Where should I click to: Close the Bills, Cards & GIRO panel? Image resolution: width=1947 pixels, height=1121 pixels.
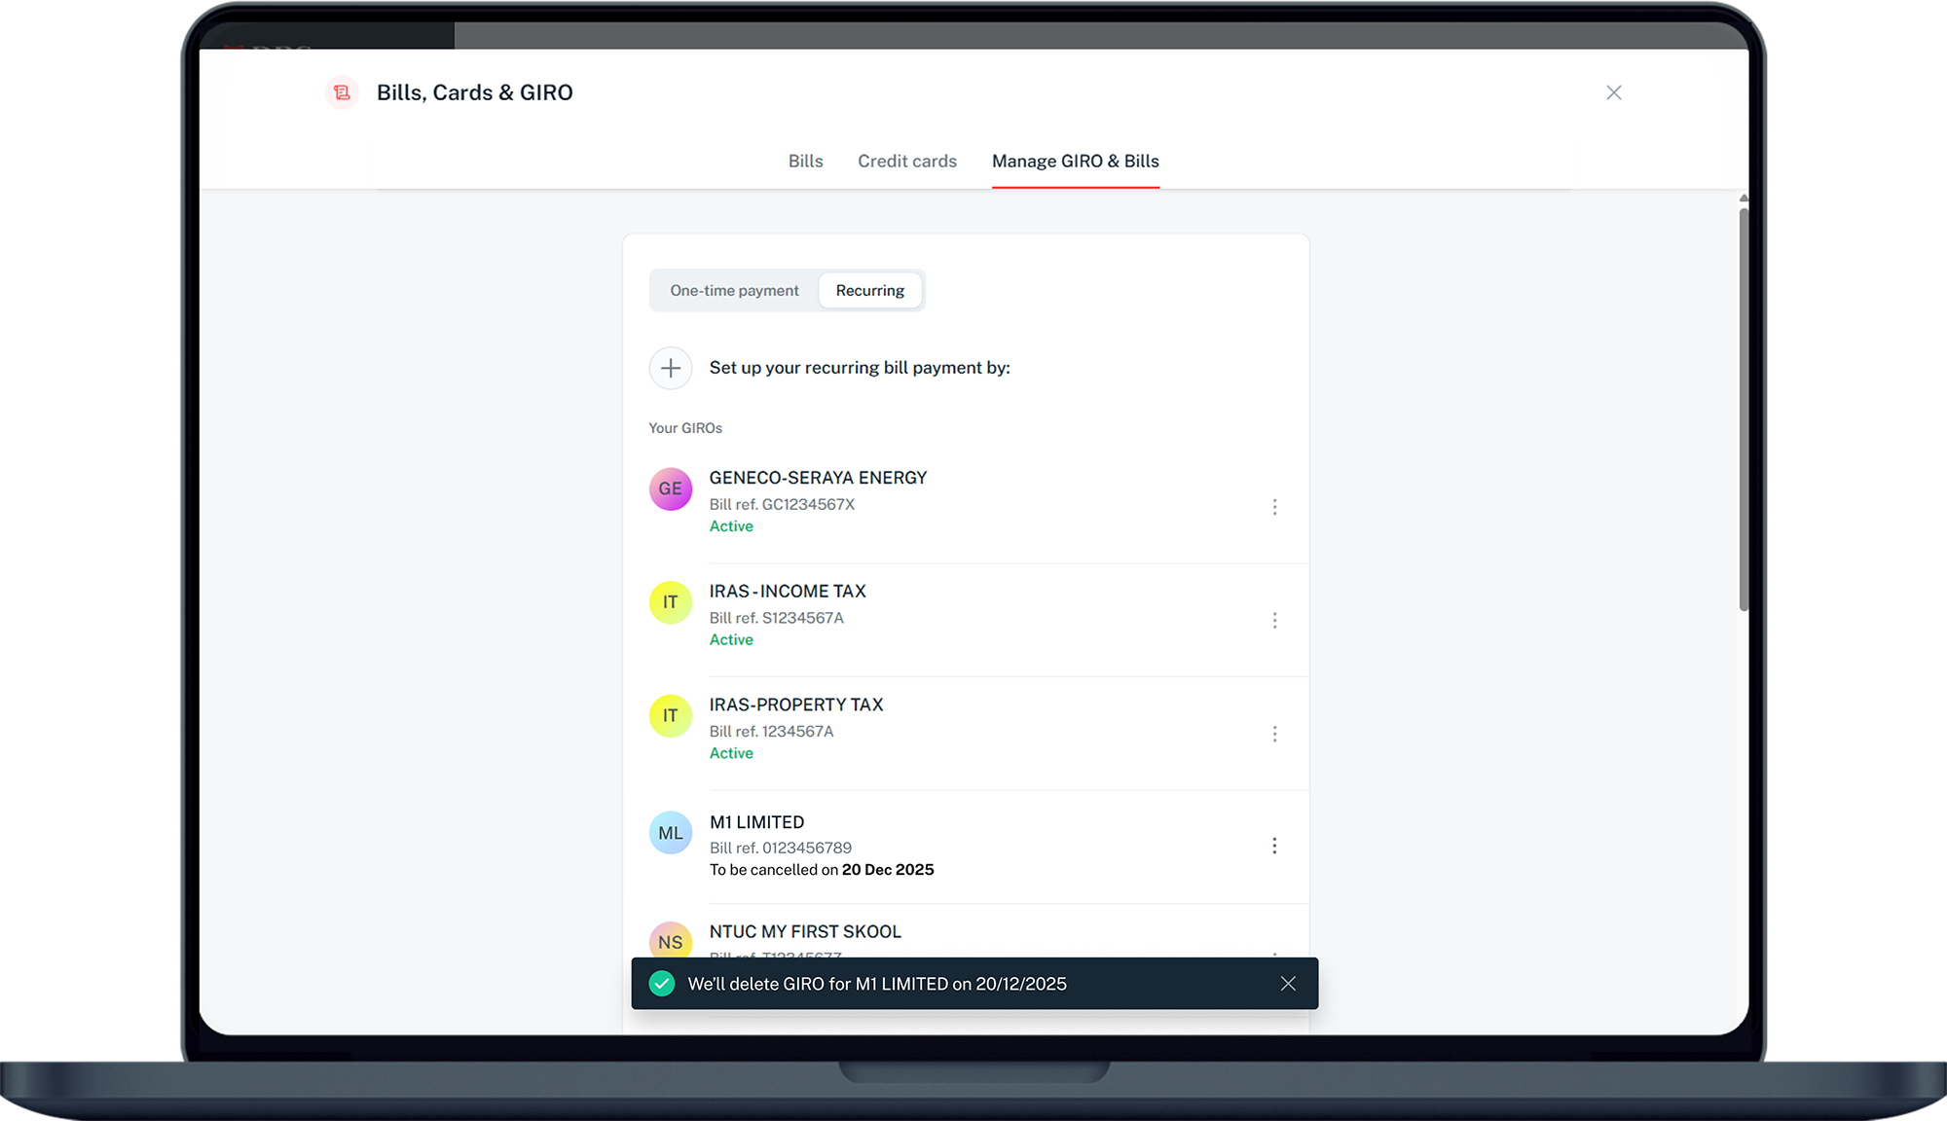tap(1614, 92)
